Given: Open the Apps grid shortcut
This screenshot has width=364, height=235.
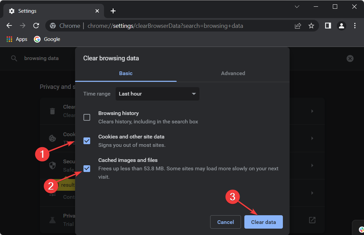Looking at the screenshot, I should (17, 39).
